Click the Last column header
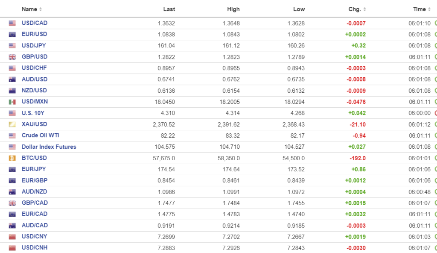The width and height of the screenshot is (437, 253). click(169, 9)
